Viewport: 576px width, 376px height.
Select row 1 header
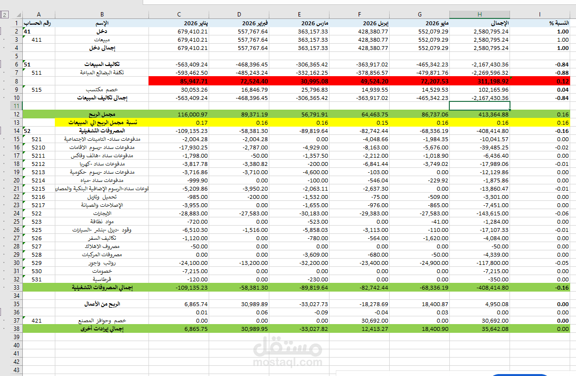[x=16, y=23]
